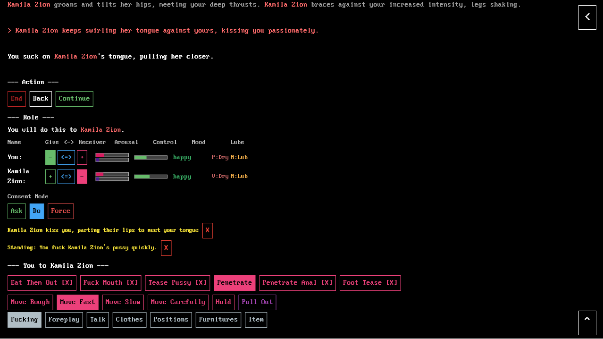
Task: Open the Positions tab
Action: pos(171,320)
